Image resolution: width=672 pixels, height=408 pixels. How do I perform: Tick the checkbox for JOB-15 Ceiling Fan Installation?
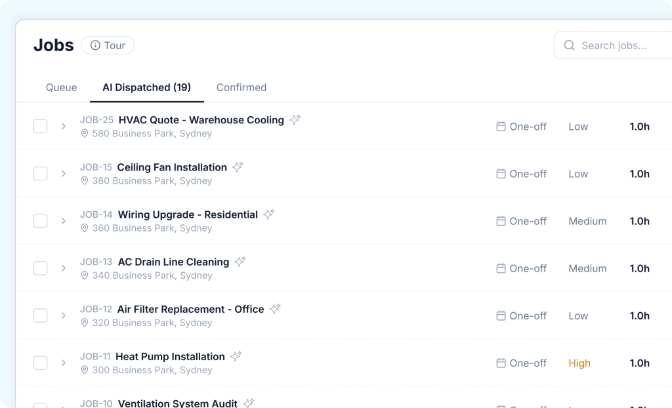click(40, 174)
